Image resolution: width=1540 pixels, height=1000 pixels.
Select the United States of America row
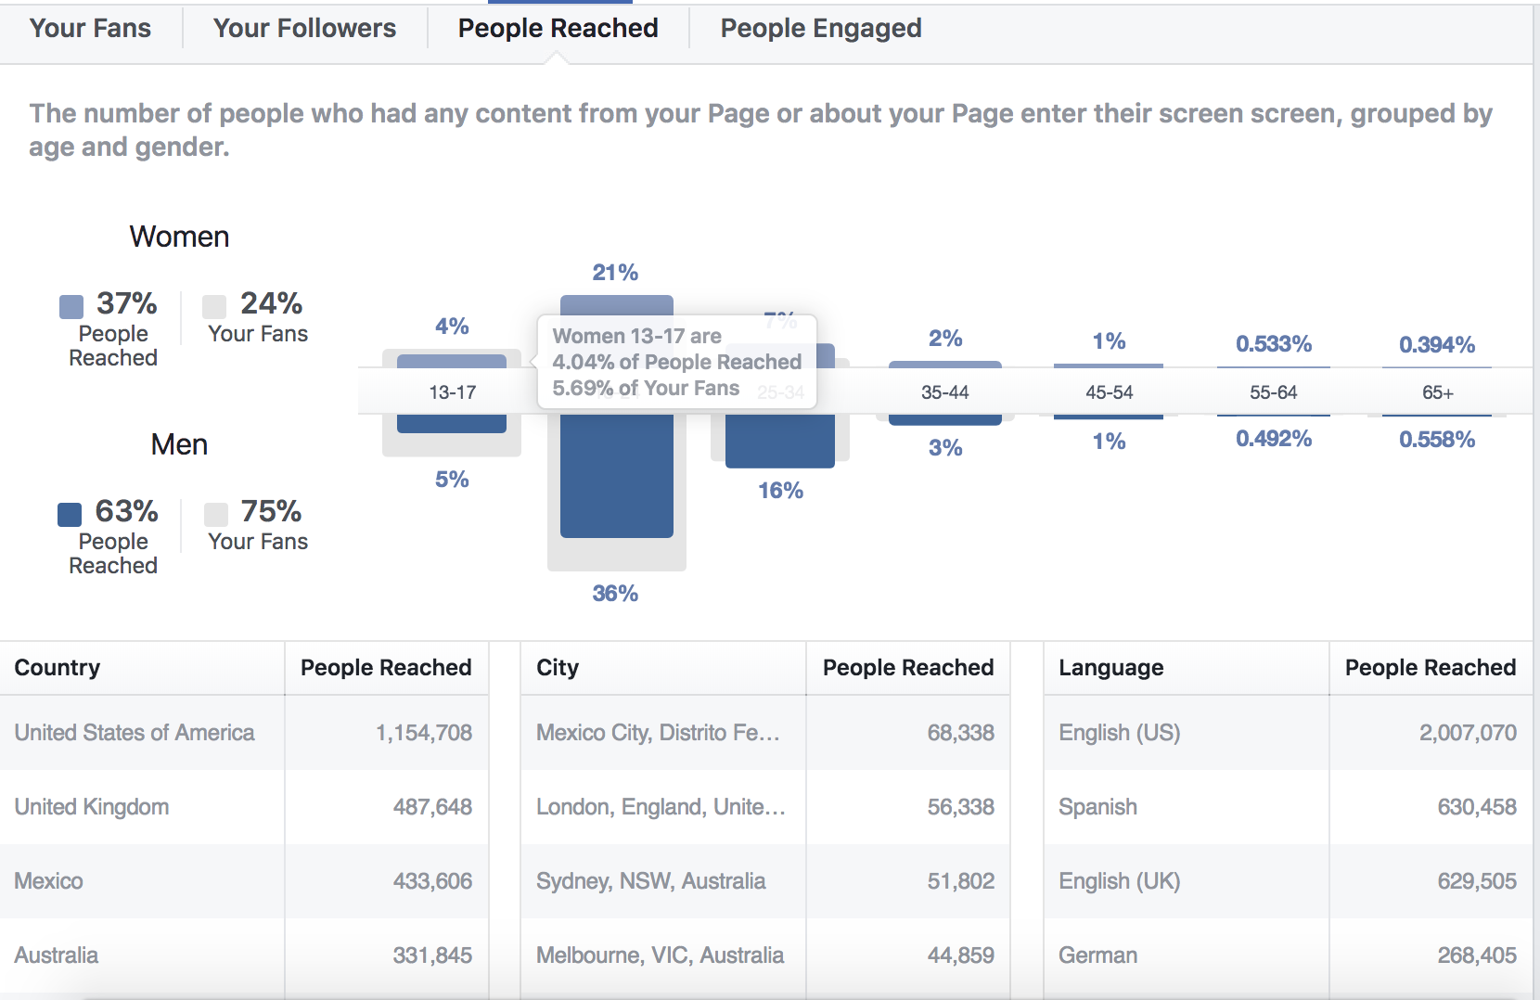pos(244,733)
